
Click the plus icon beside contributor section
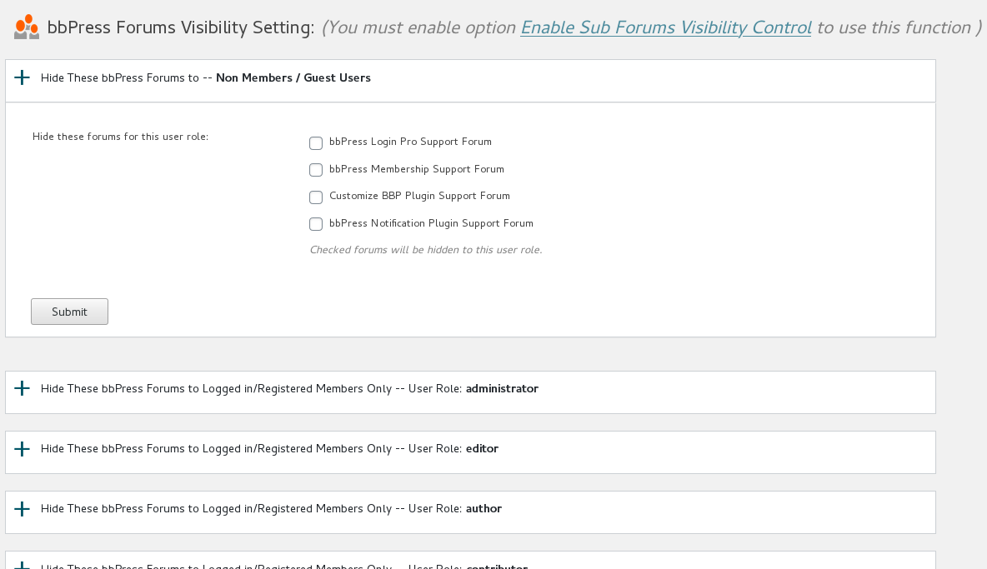pos(21,566)
